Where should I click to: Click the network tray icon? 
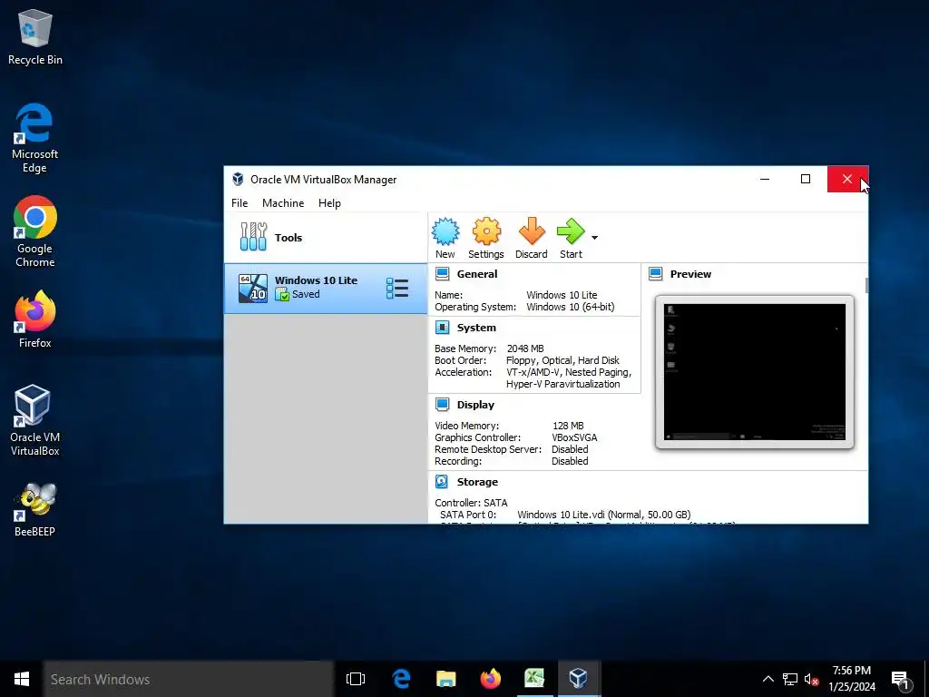[x=790, y=679]
